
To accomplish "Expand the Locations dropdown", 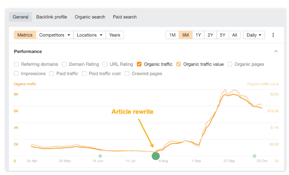I will [x=90, y=35].
